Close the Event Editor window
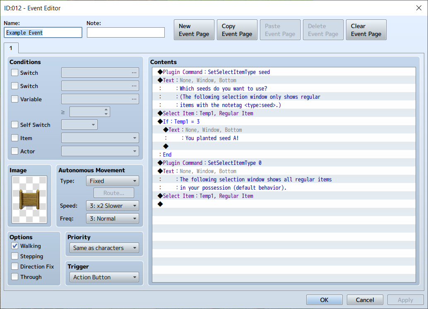This screenshot has height=309, width=428. click(419, 8)
